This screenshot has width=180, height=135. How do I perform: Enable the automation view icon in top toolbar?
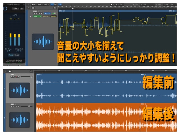[x=52, y=4]
